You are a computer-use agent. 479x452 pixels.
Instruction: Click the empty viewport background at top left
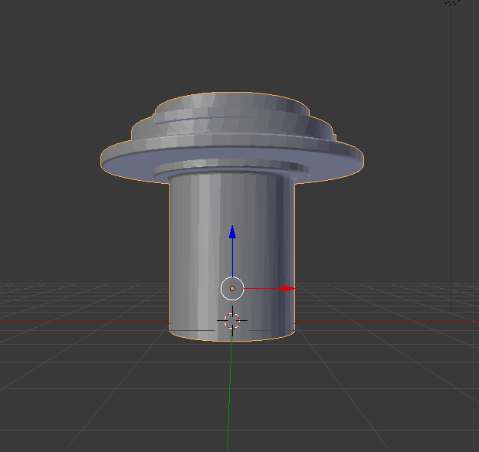click(61, 61)
